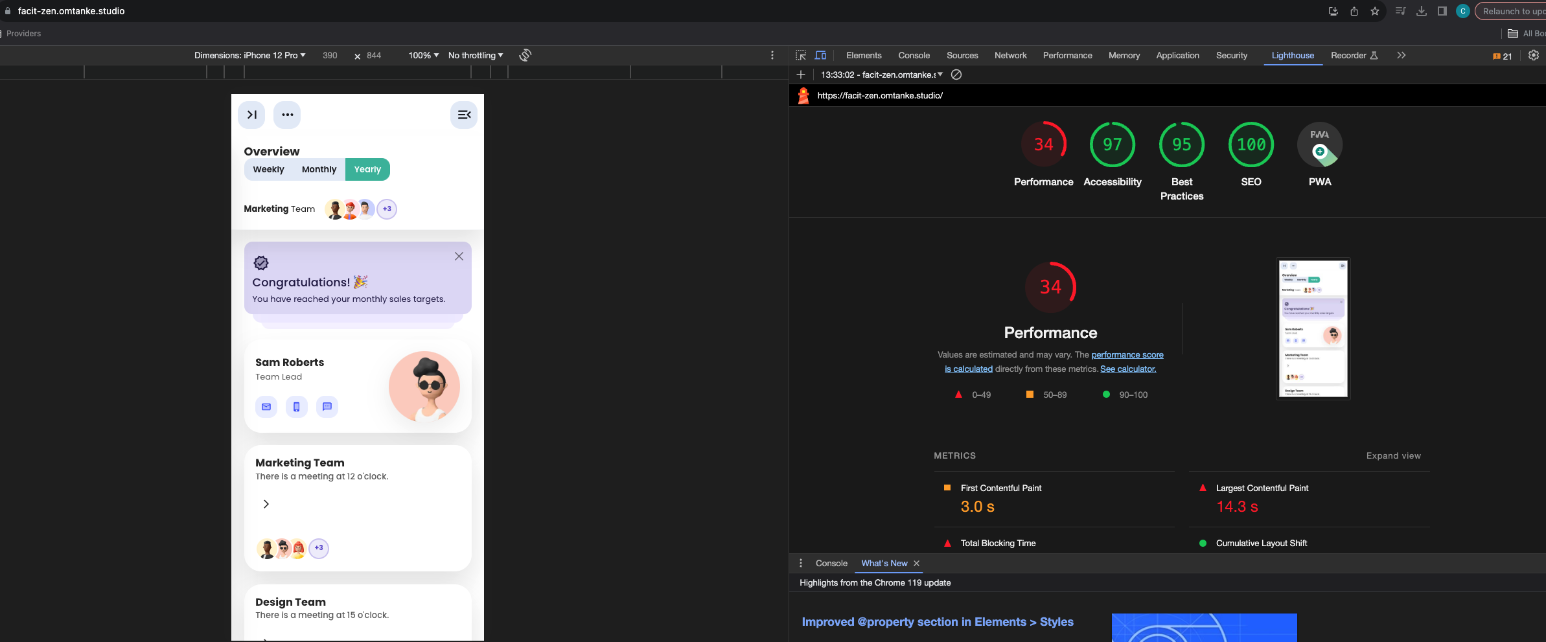Click the 21 issues warning badge
The height and width of the screenshot is (642, 1546).
pyautogui.click(x=1502, y=56)
